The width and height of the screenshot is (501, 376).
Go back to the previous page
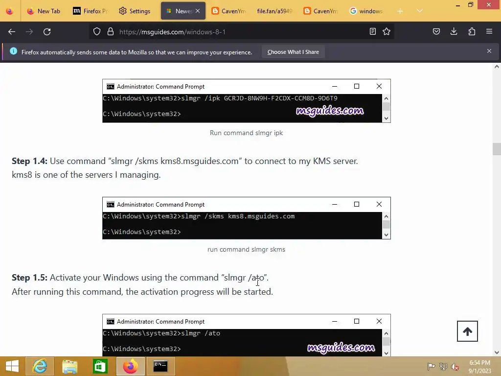pos(12,32)
